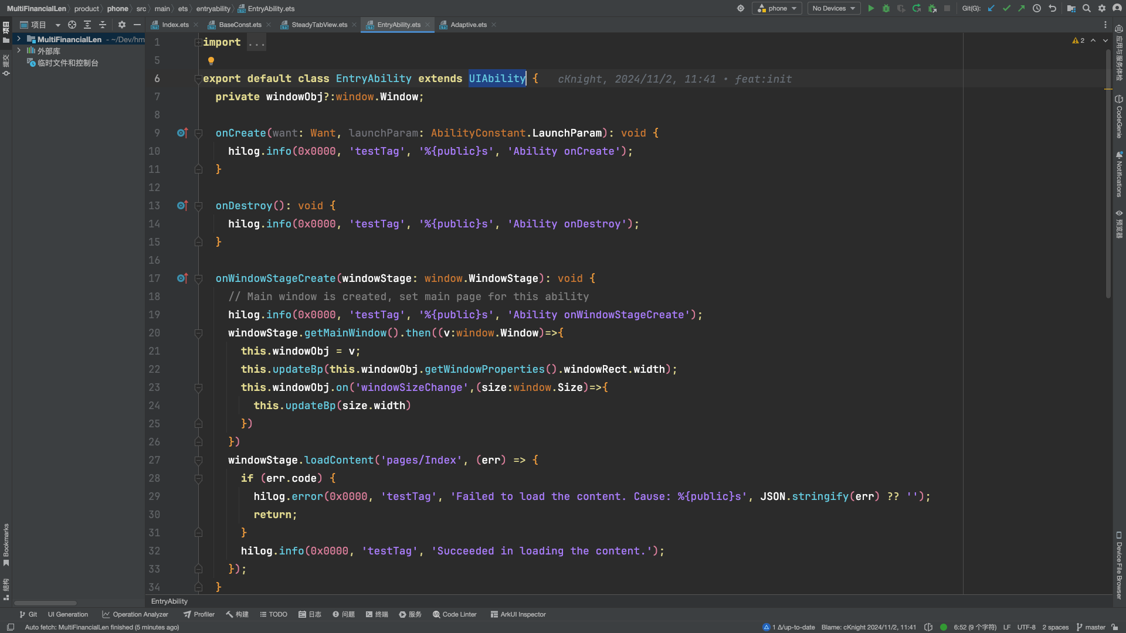This screenshot has height=633, width=1126.
Task: Open the UI Generation tool window
Action: 68,614
